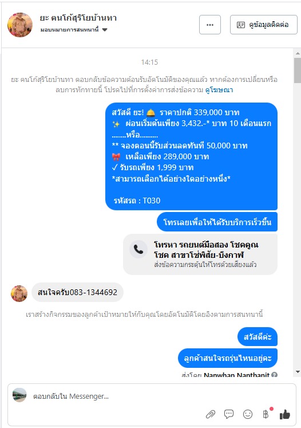Click the customer avatar beside the phone message

click(19, 293)
